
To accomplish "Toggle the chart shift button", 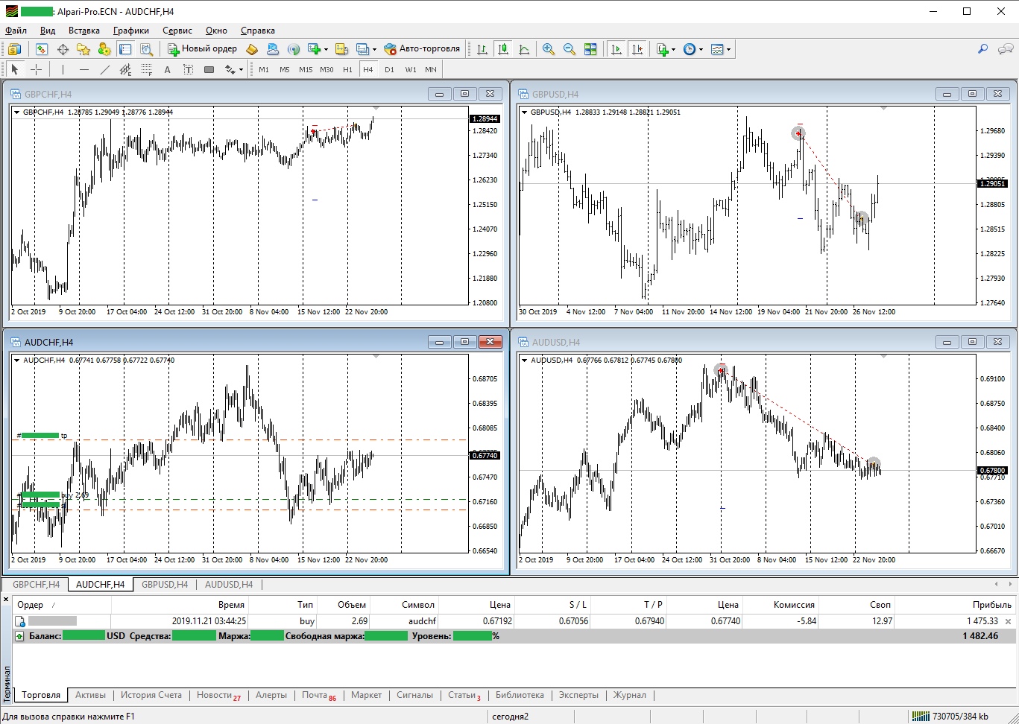I will [x=637, y=49].
